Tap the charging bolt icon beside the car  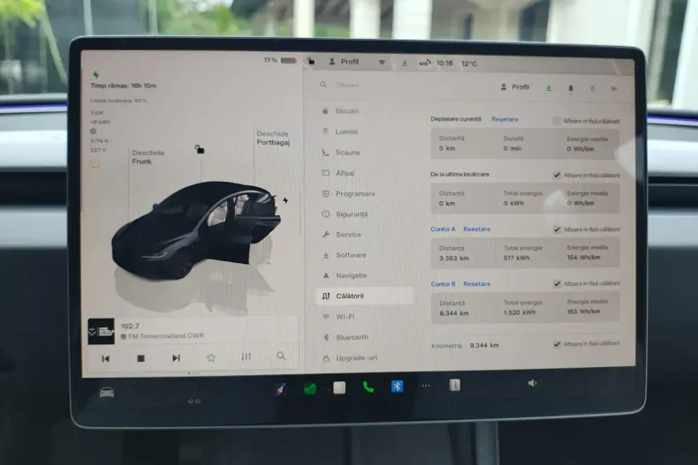pyautogui.click(x=285, y=200)
